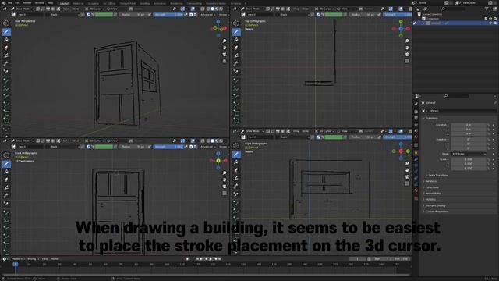Jump to the timeline start frame
The width and height of the screenshot is (499, 281).
[x=197, y=259]
